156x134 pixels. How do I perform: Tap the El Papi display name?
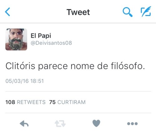pos(41,36)
